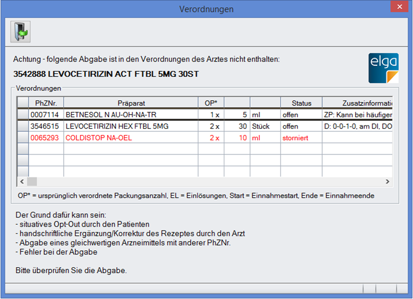The width and height of the screenshot is (413, 299).
Task: Select the BETNESOL N AU-OH-NA-TR row
Action: (131, 115)
